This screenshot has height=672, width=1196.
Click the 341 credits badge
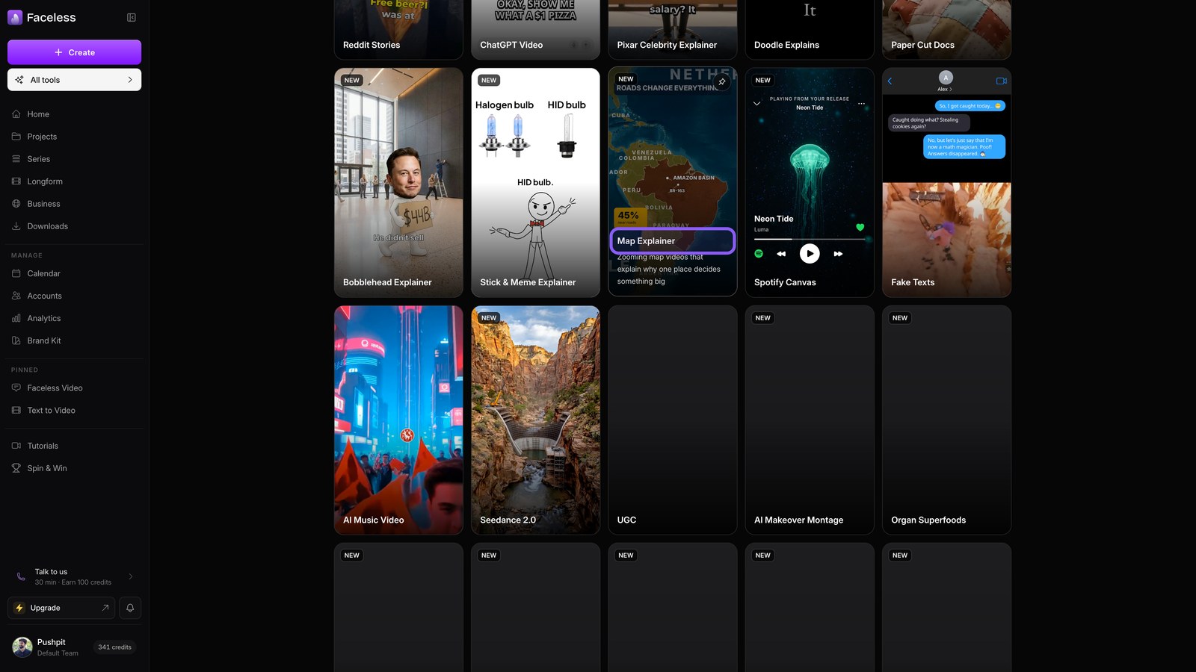pyautogui.click(x=114, y=647)
